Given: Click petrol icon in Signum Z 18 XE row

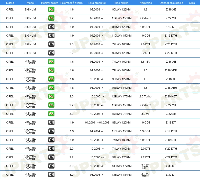Looking at the screenshot, I should (51, 9).
